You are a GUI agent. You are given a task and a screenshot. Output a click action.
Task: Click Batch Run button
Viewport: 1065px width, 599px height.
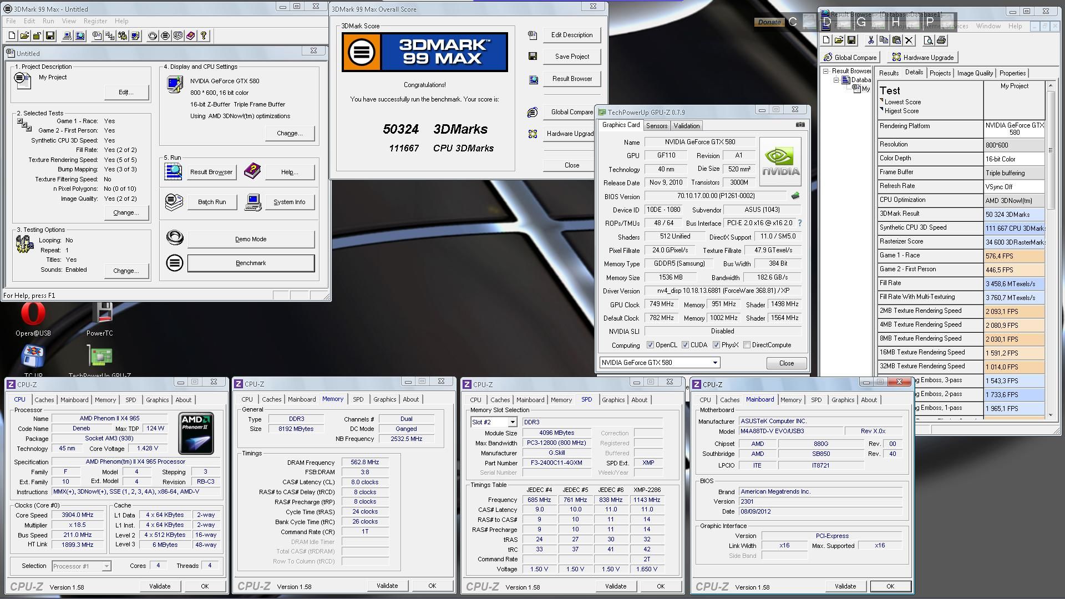(x=212, y=202)
